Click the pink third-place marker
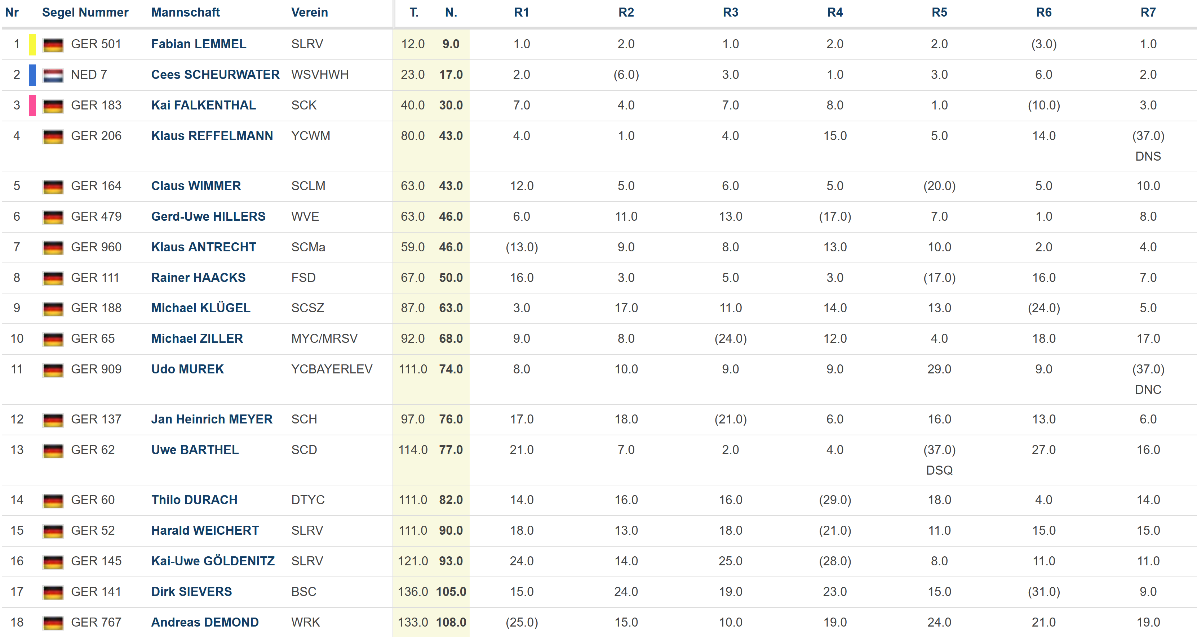This screenshot has width=1197, height=637. 32,106
